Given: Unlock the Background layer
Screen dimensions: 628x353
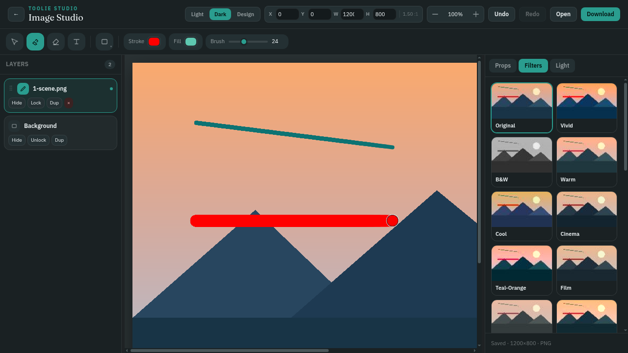Looking at the screenshot, I should point(38,140).
